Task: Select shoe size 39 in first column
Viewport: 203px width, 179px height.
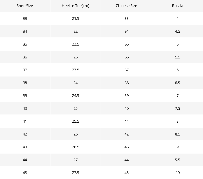Action: point(25,95)
